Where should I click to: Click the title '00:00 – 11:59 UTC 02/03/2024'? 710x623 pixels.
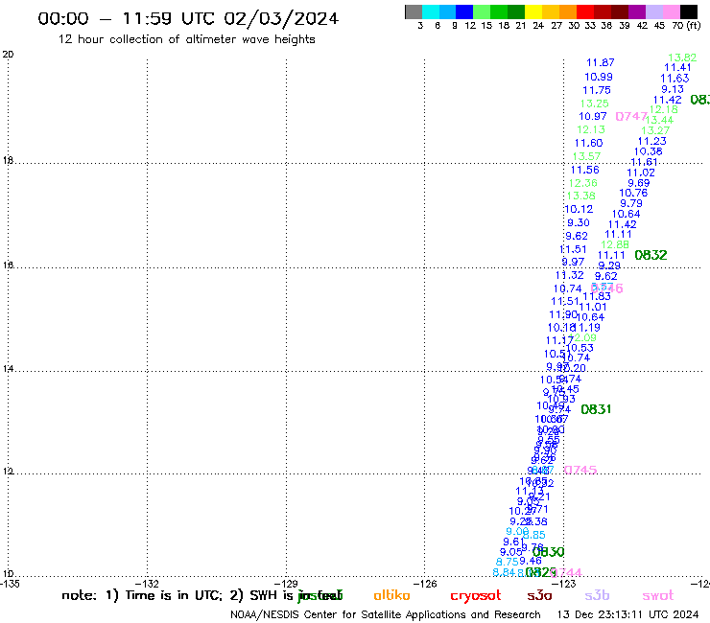click(x=188, y=18)
